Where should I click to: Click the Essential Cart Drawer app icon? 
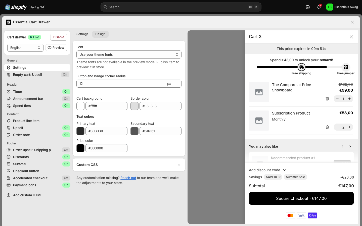9,22
